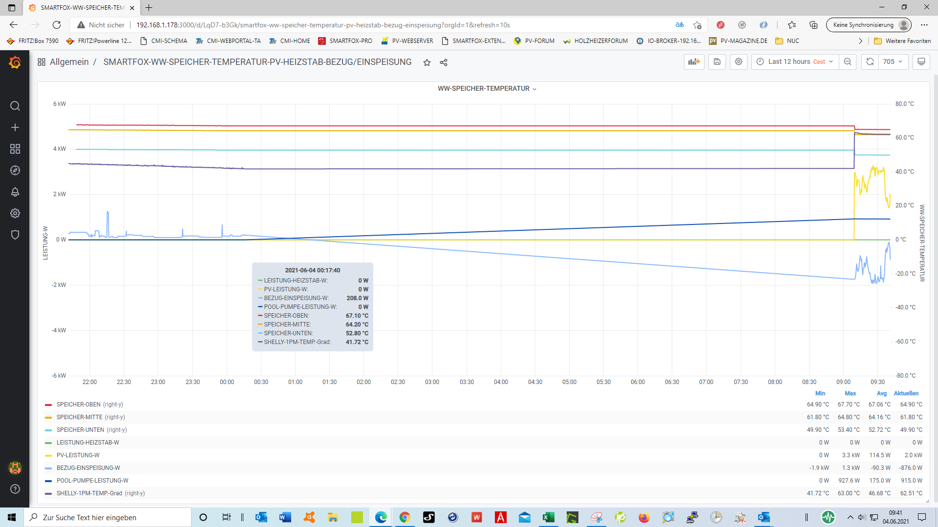Cycle view mode with monitor icon
Viewport: 938px width, 527px height.
pos(921,62)
